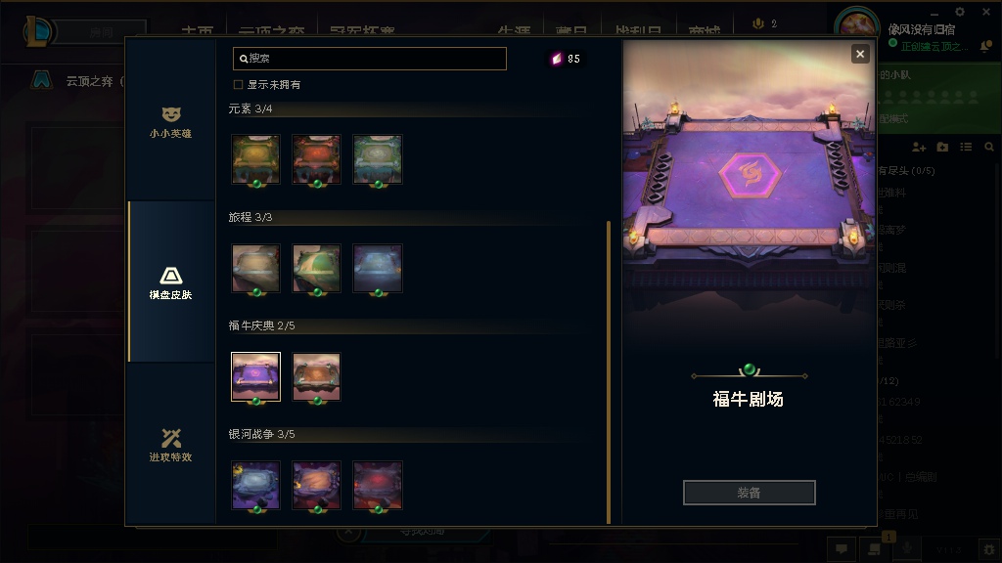Select the purple 福牛剧场 arena thumbnail

click(x=255, y=376)
